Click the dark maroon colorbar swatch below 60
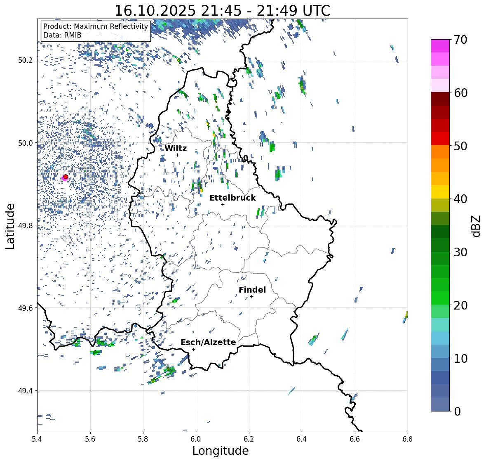The image size is (486, 461). (x=440, y=99)
